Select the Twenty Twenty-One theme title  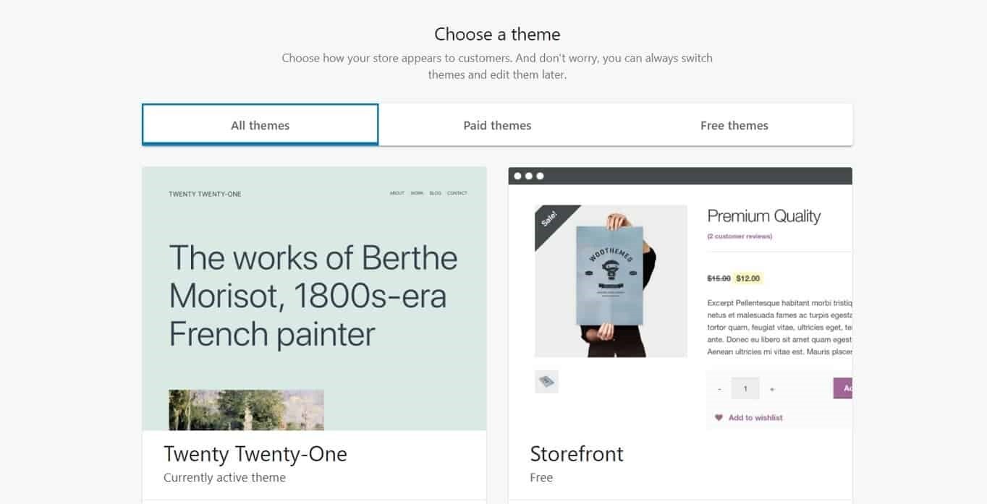pyautogui.click(x=255, y=454)
